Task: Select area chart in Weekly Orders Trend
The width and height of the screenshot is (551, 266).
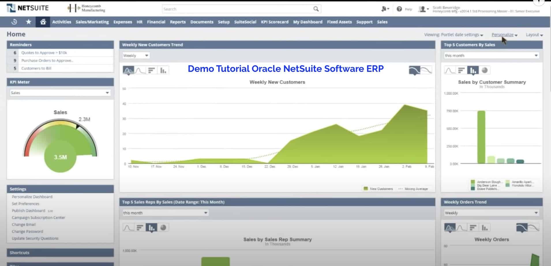Action: [450, 228]
